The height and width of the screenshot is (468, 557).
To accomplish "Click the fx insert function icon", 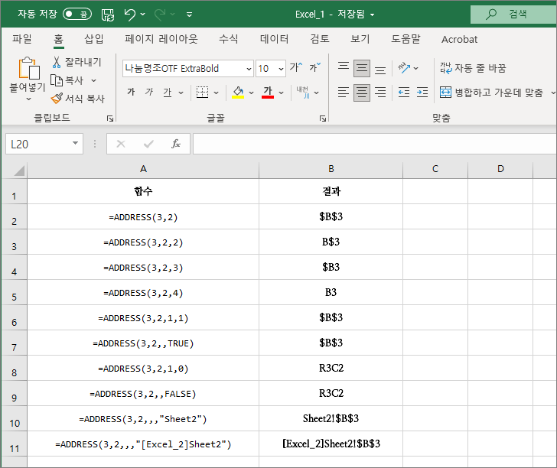I will (176, 144).
